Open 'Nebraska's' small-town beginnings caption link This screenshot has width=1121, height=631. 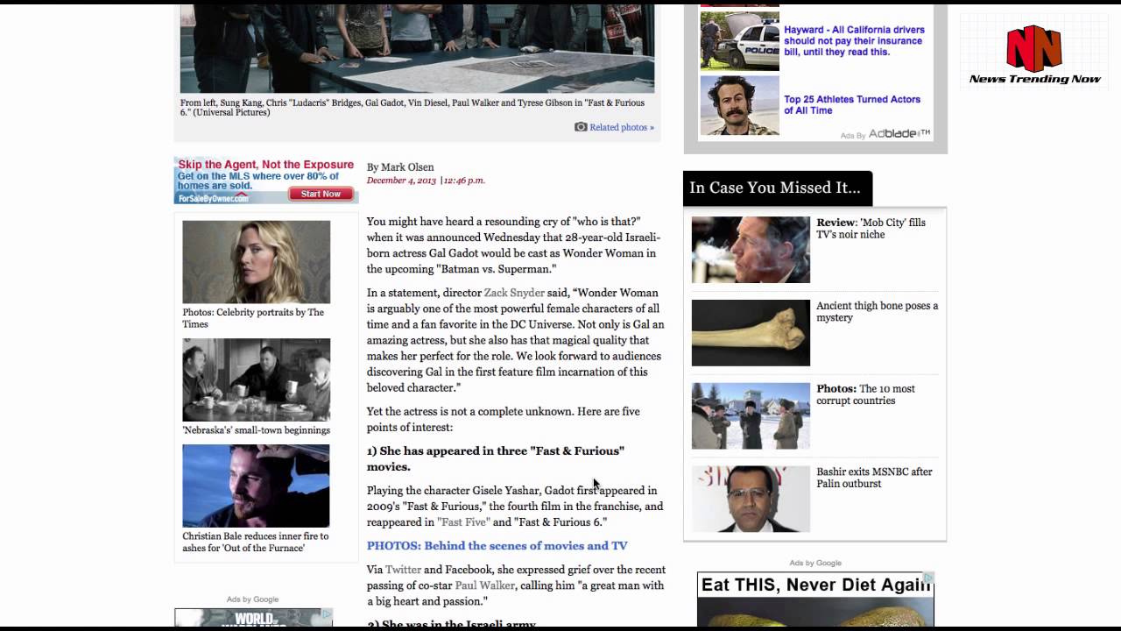(257, 430)
